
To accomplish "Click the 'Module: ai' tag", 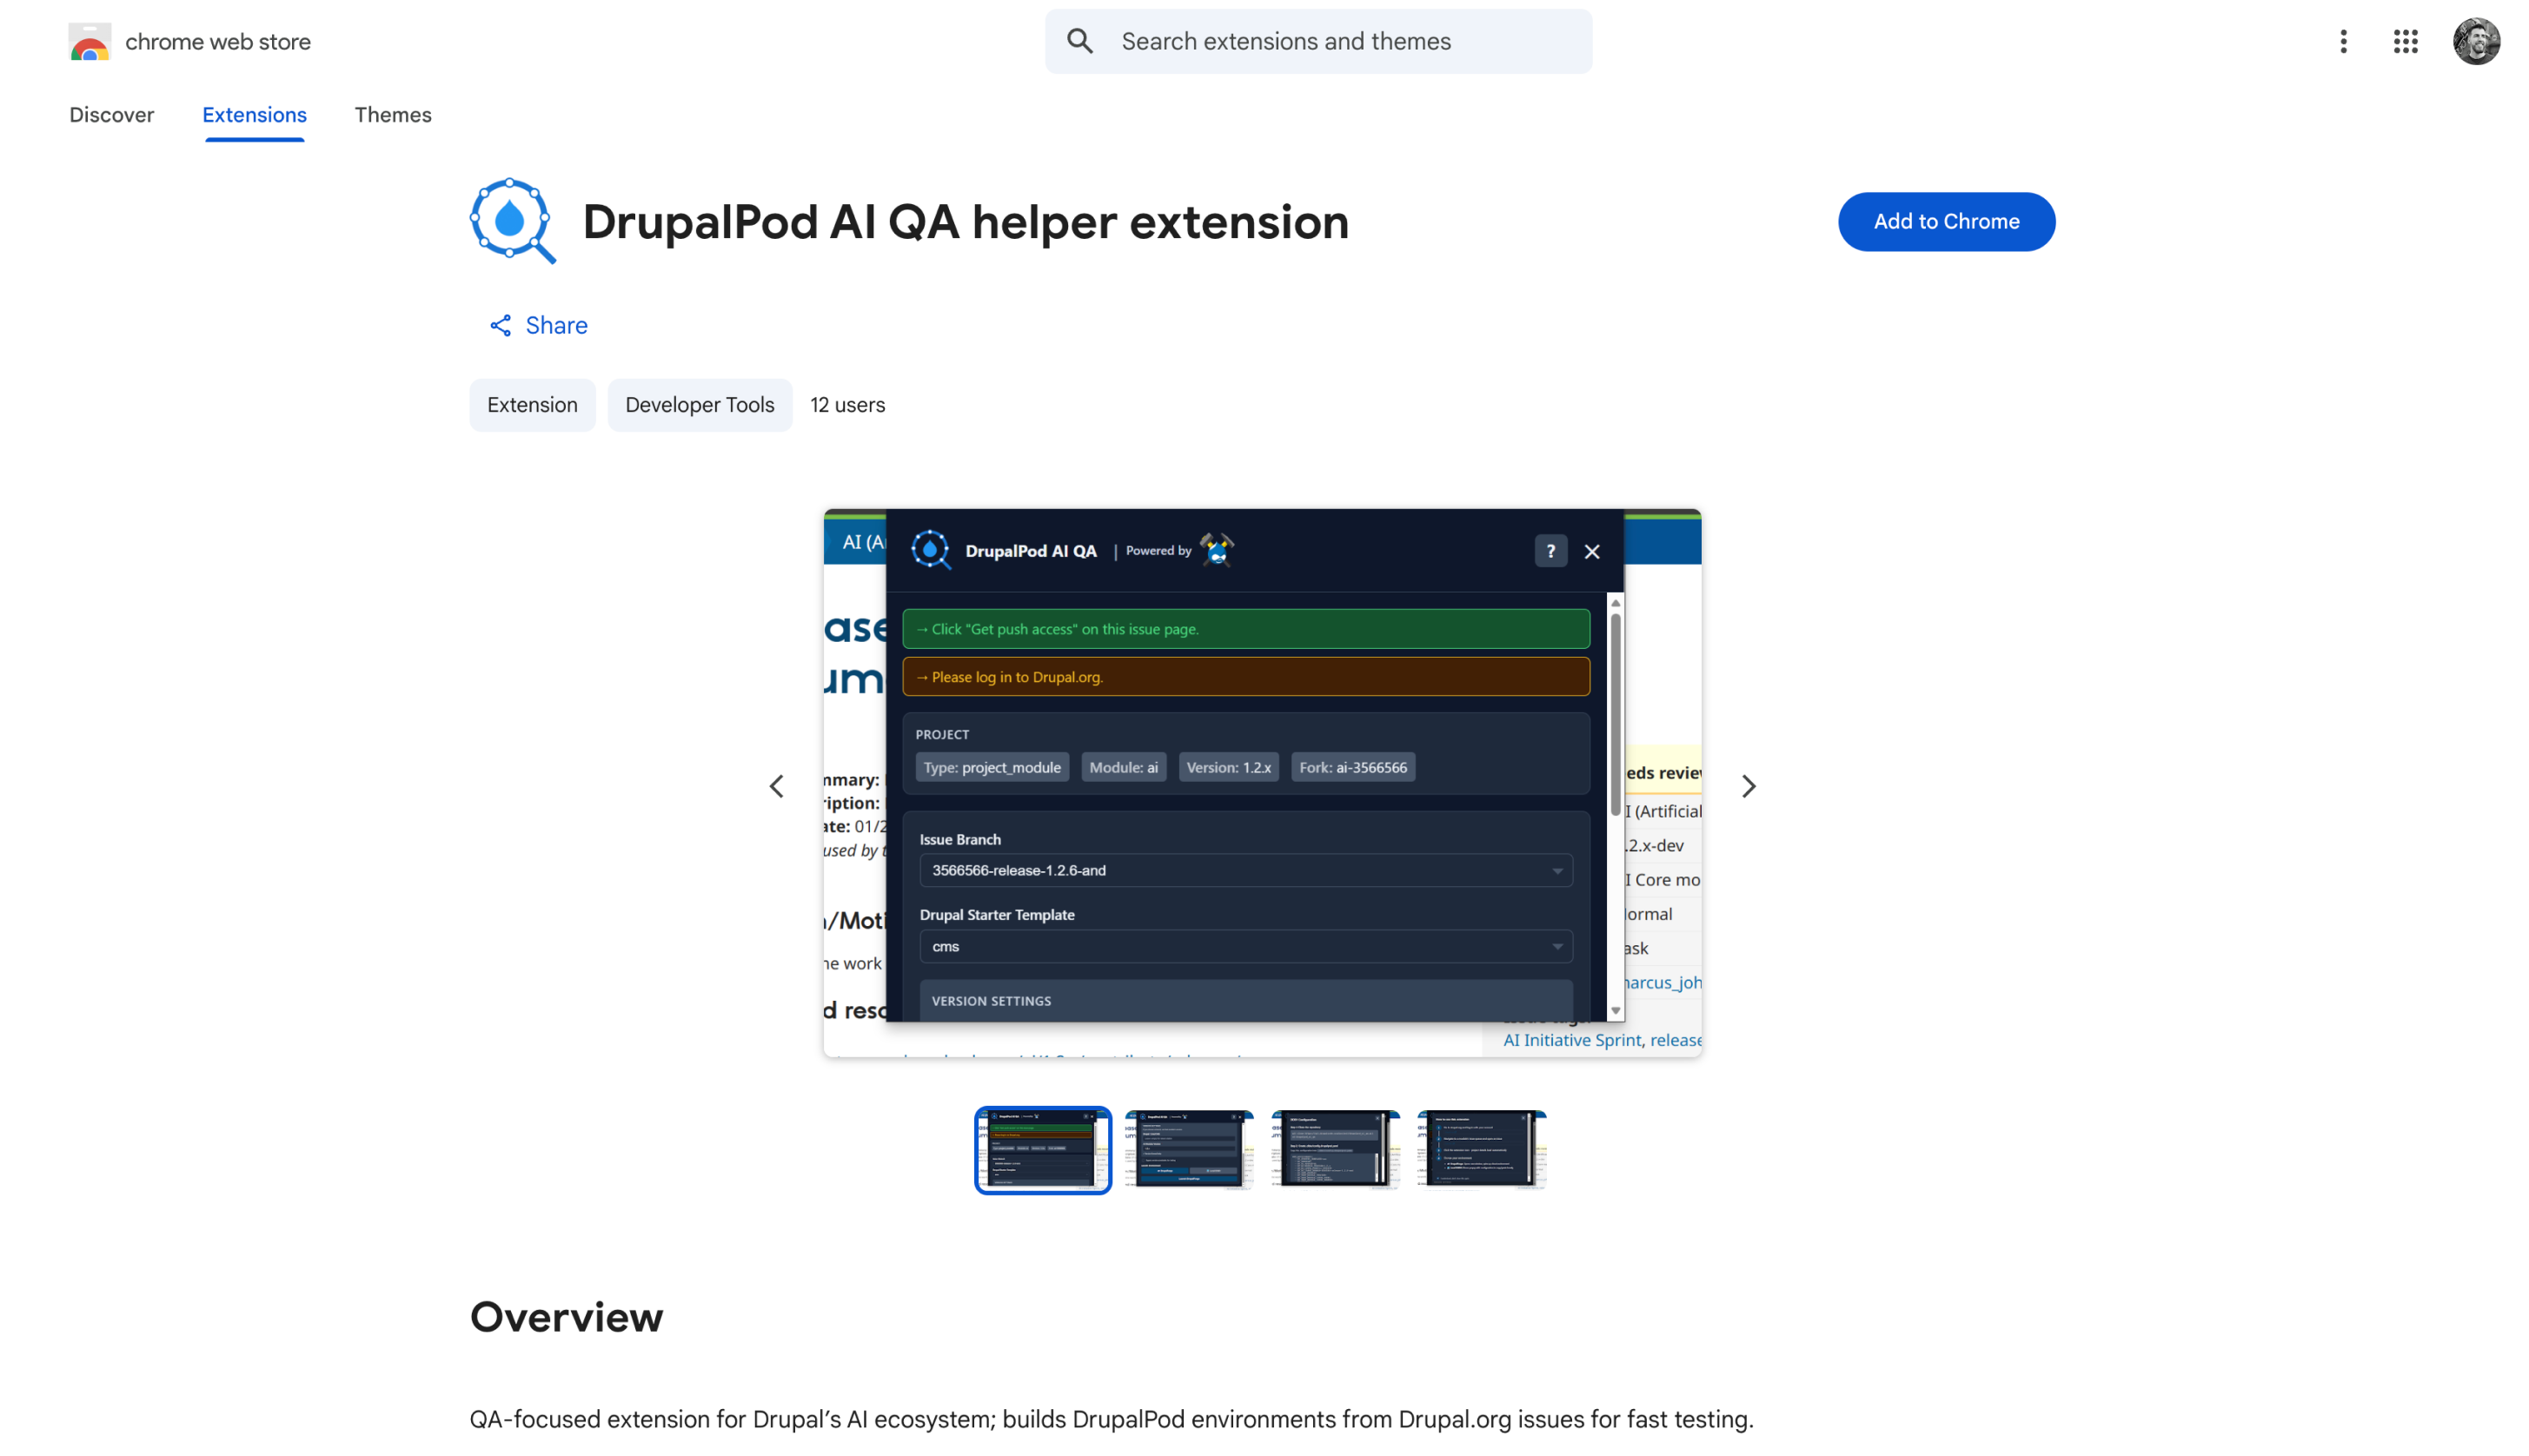I will [x=1123, y=767].
